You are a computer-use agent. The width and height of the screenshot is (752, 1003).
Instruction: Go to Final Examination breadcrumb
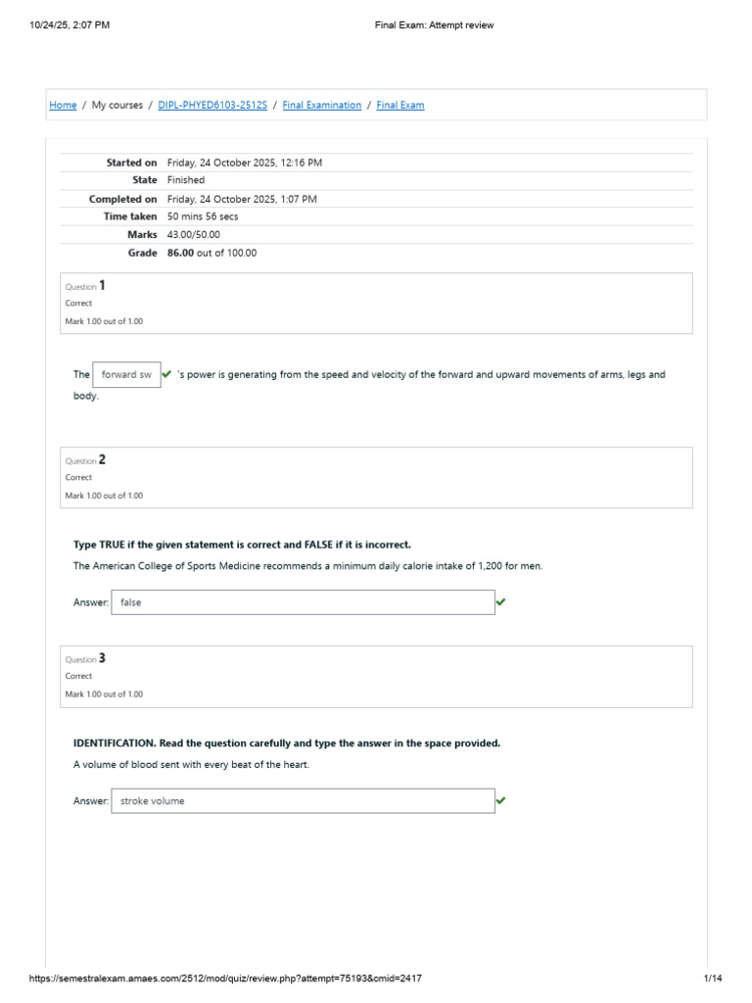click(x=321, y=105)
